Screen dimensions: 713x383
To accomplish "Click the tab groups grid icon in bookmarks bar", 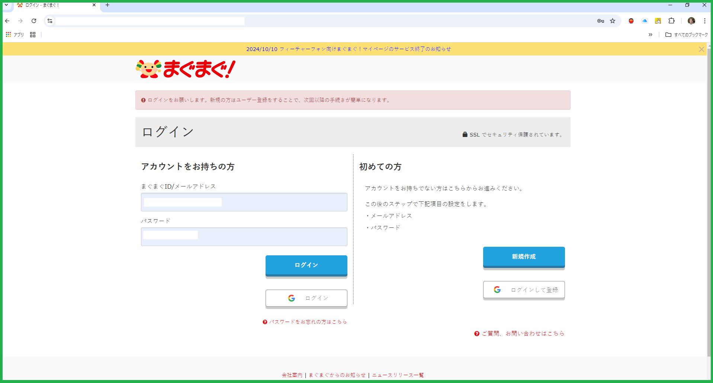I will [33, 35].
